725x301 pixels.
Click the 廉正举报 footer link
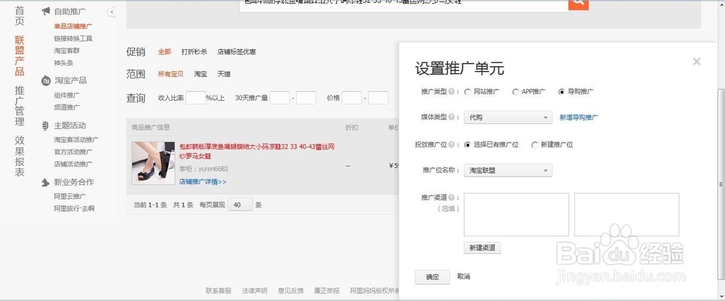point(327,291)
